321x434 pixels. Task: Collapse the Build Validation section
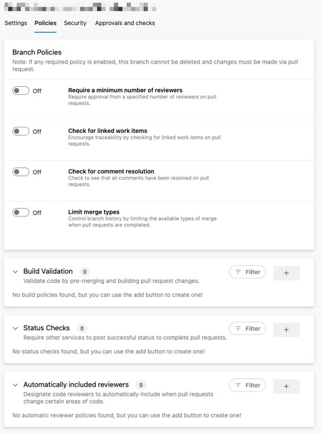click(15, 271)
